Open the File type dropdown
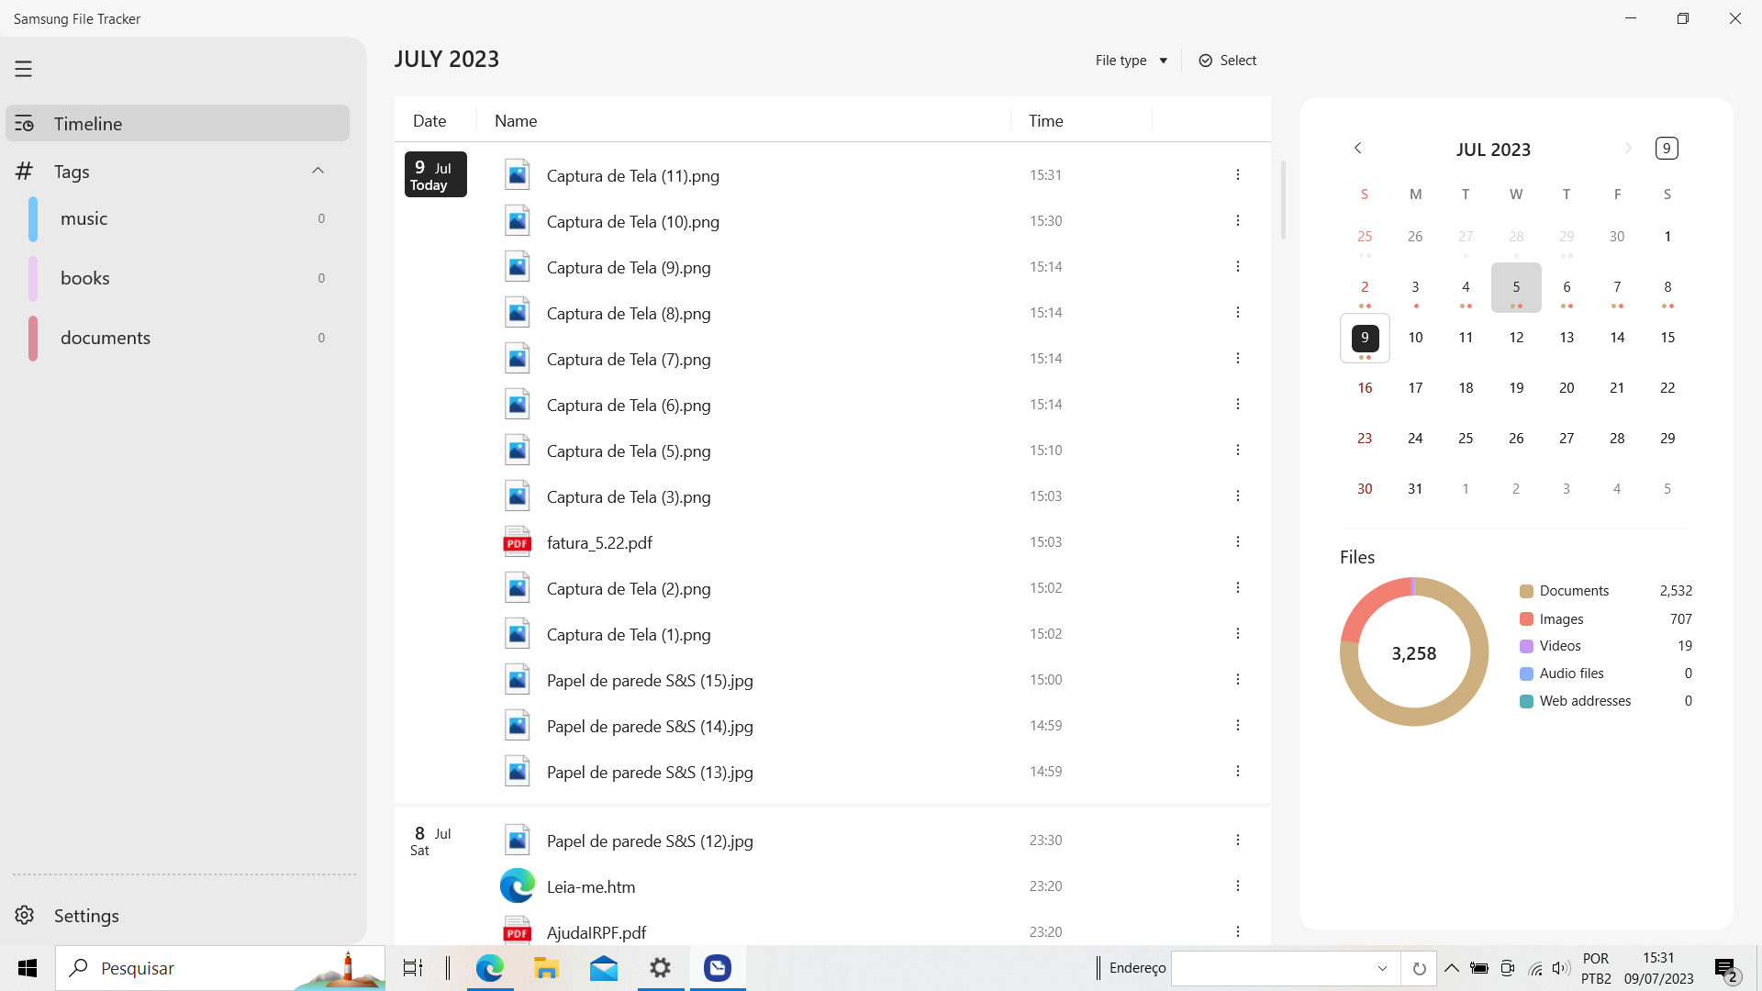1762x991 pixels. click(1131, 61)
